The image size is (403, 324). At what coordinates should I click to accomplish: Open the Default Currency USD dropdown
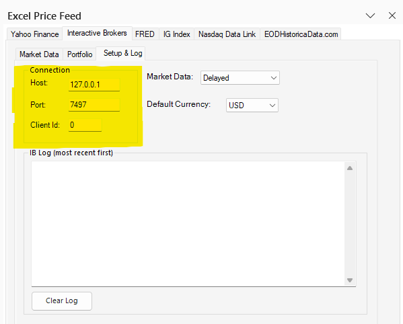click(x=252, y=106)
